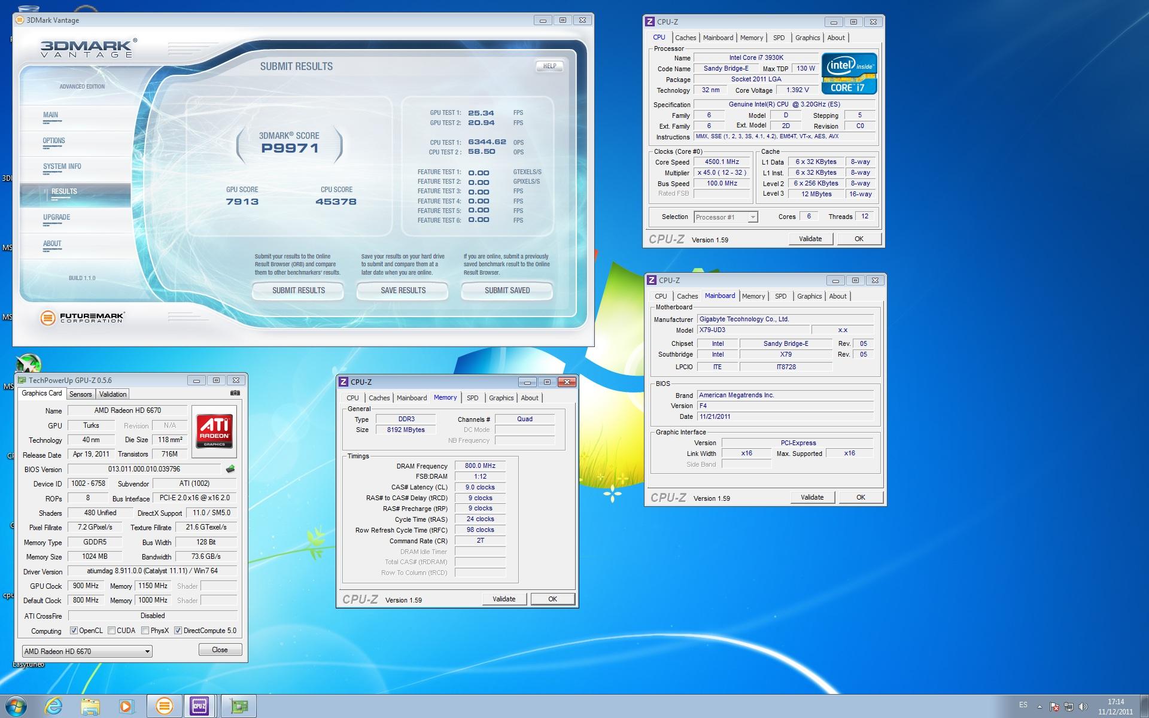Open Caches tab in CPU-Z CPU window
This screenshot has height=718, width=1149.
[x=685, y=38]
